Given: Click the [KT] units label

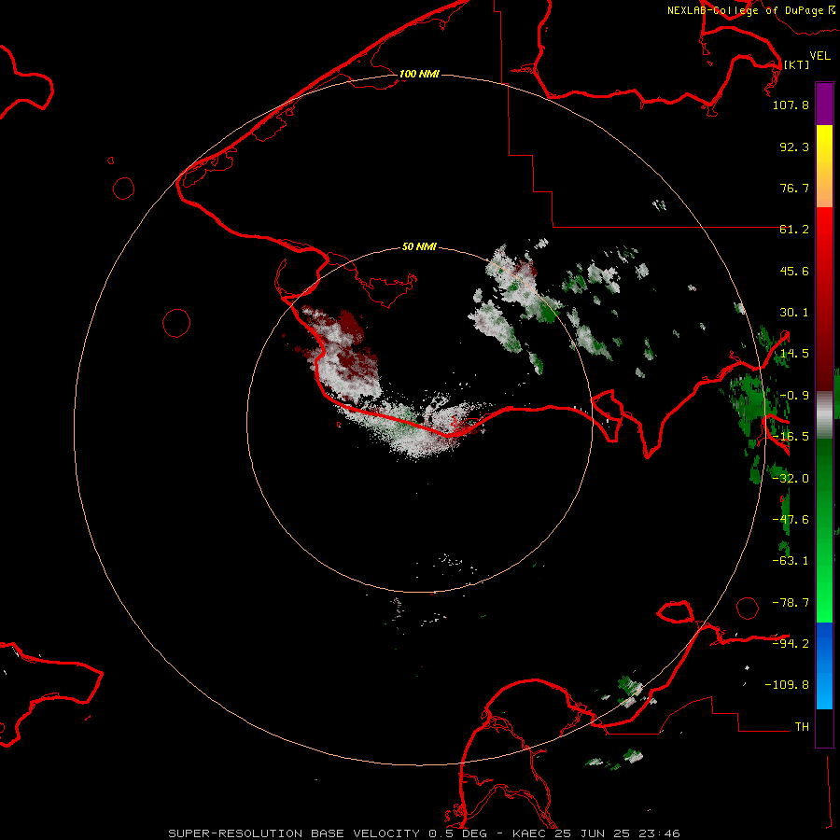Looking at the screenshot, I should point(796,64).
